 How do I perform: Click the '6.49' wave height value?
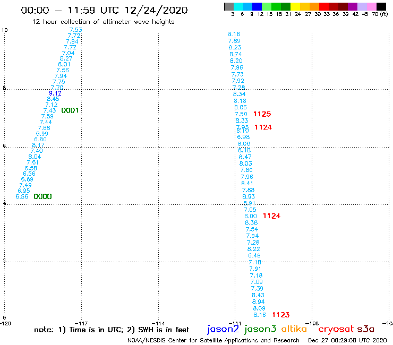coord(254,255)
